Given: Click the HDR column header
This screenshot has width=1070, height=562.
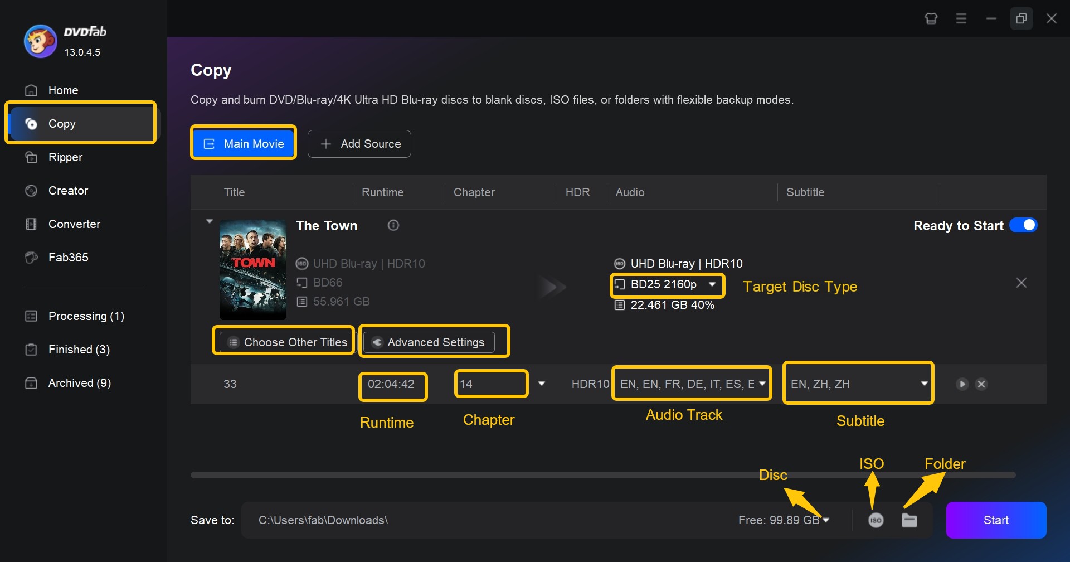Looking at the screenshot, I should click(x=577, y=192).
